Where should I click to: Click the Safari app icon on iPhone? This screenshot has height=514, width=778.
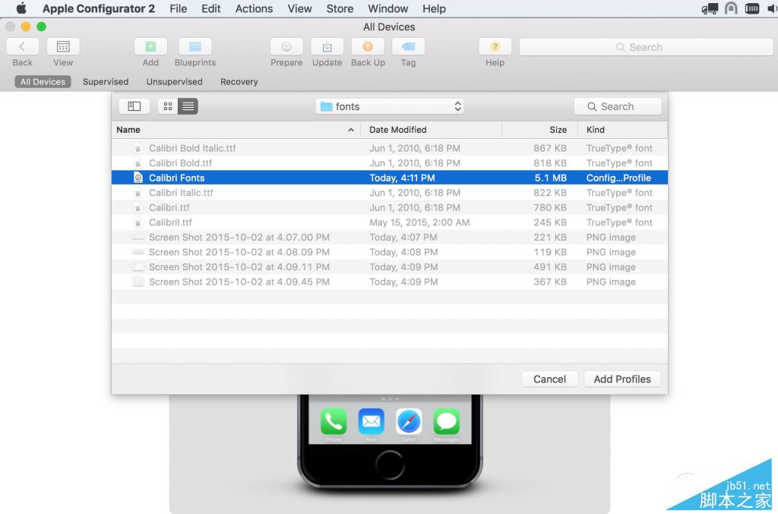(x=409, y=421)
